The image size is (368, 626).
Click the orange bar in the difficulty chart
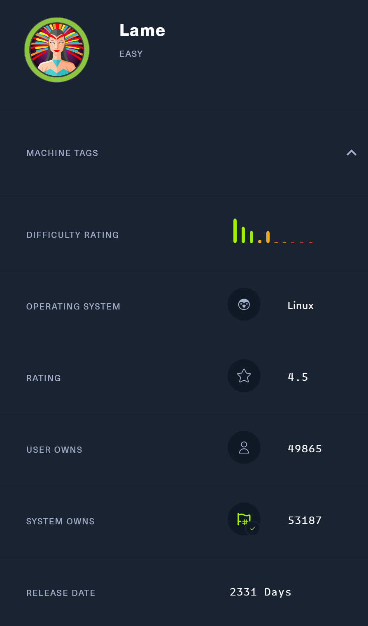point(268,238)
